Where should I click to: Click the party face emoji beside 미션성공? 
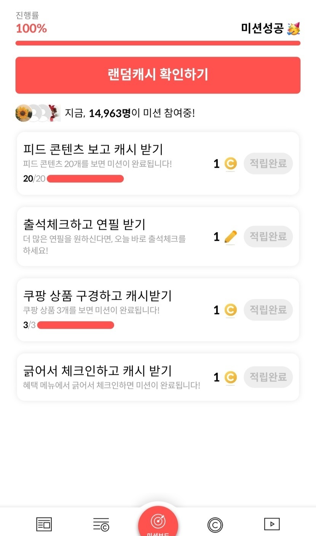294,29
